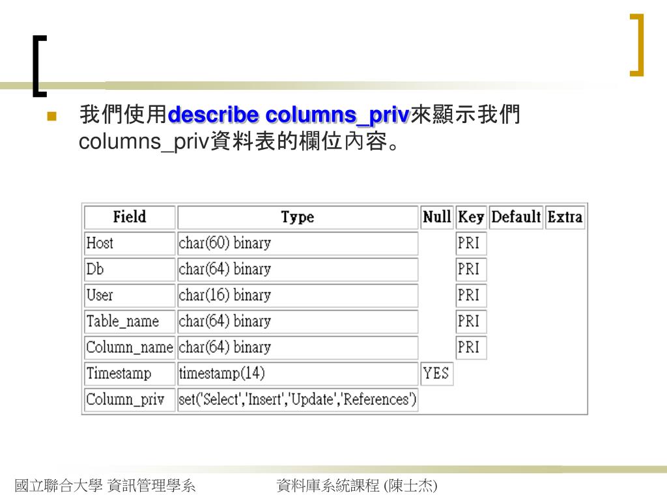Click the footer text '國立聯合大學 資訊管理學系'
667x500 pixels.
105,486
